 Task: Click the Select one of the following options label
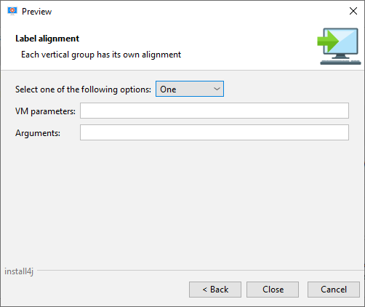click(x=83, y=89)
